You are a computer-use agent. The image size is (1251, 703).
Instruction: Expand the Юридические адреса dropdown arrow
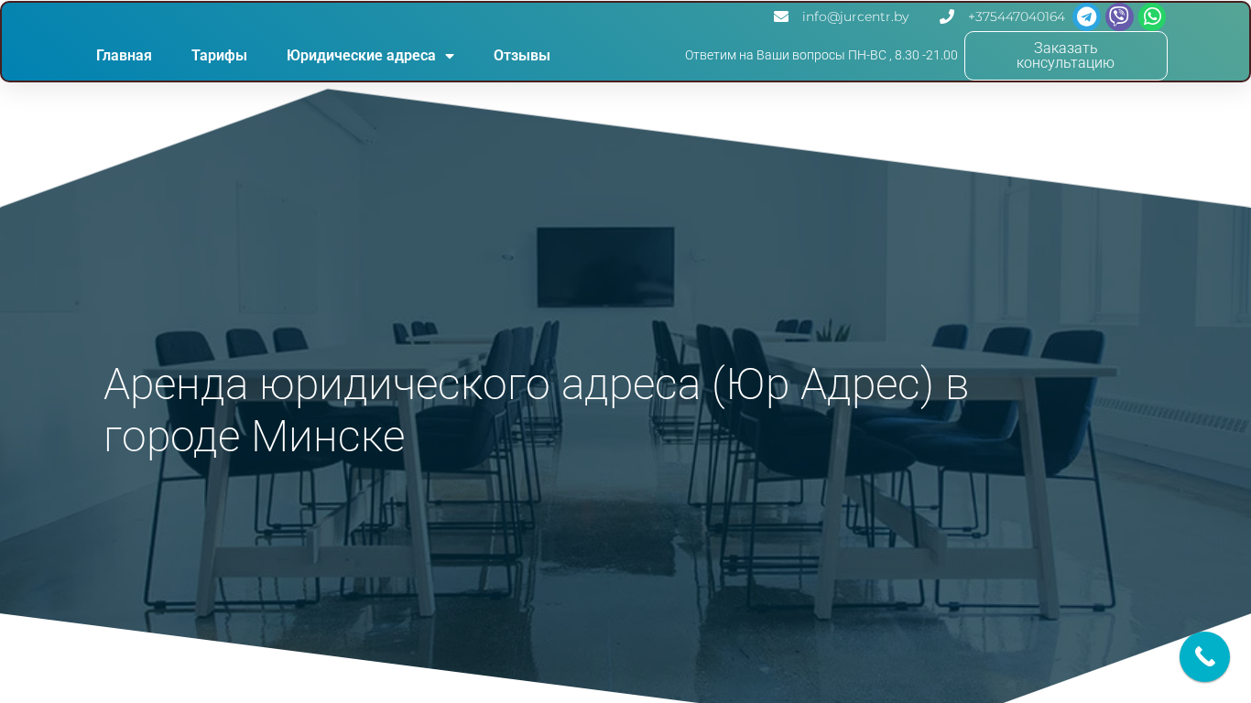tap(450, 56)
